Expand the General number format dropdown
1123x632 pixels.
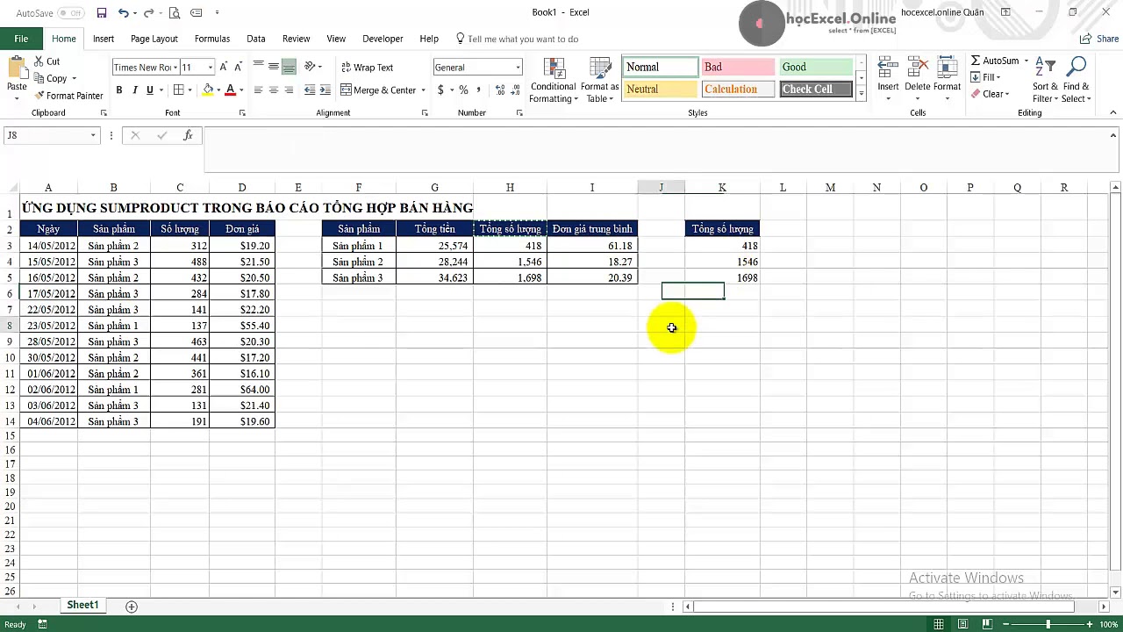point(518,68)
